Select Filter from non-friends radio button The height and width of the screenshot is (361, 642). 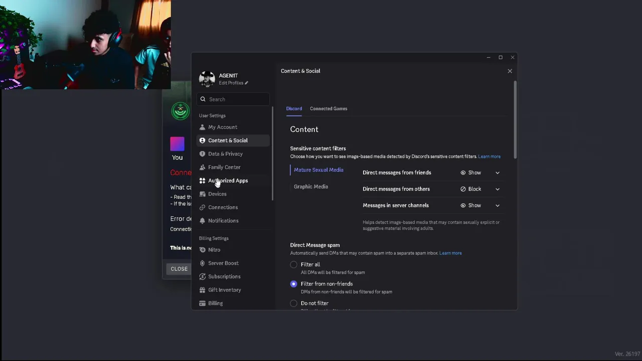[x=293, y=284]
